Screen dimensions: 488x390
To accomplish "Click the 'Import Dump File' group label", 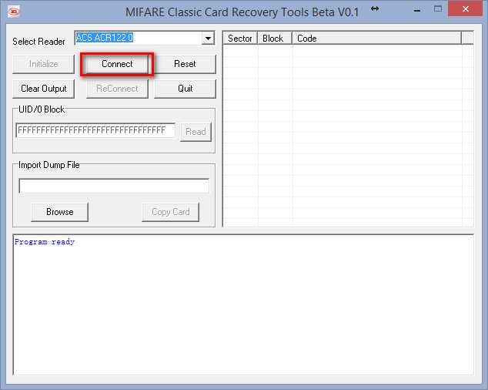I will pos(48,165).
